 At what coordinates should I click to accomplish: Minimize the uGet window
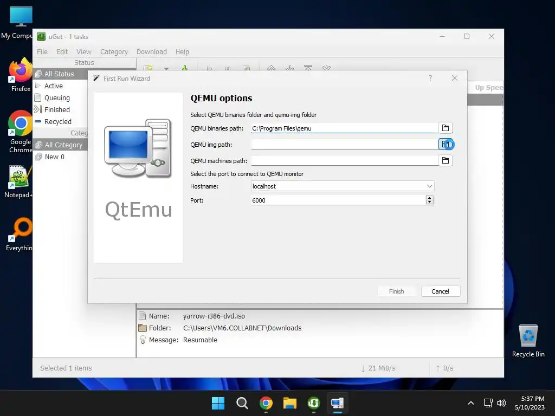pyautogui.click(x=442, y=36)
